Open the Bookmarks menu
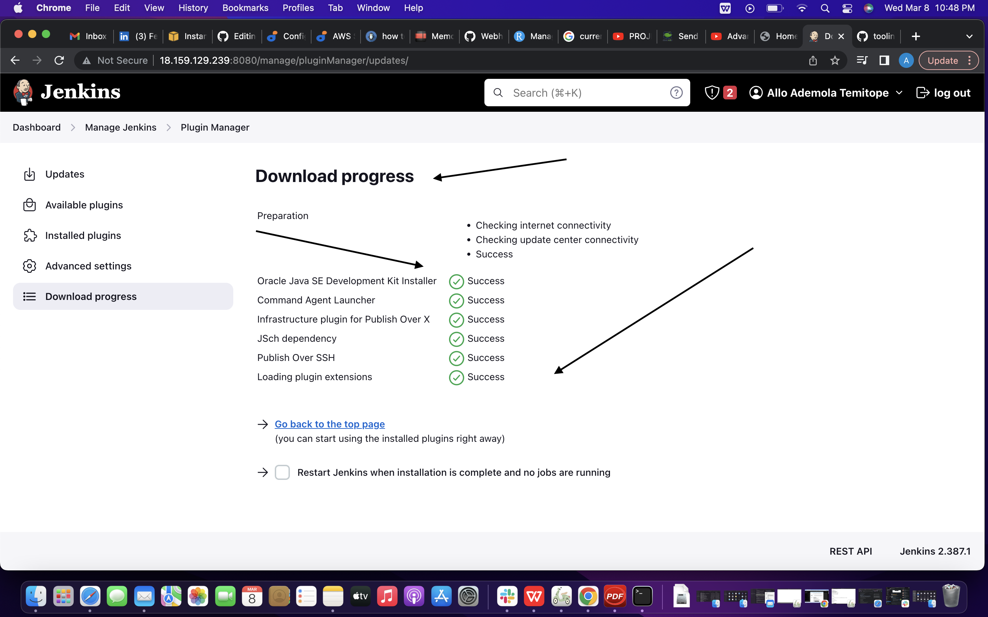Screen dimensions: 988x617 tap(245, 8)
